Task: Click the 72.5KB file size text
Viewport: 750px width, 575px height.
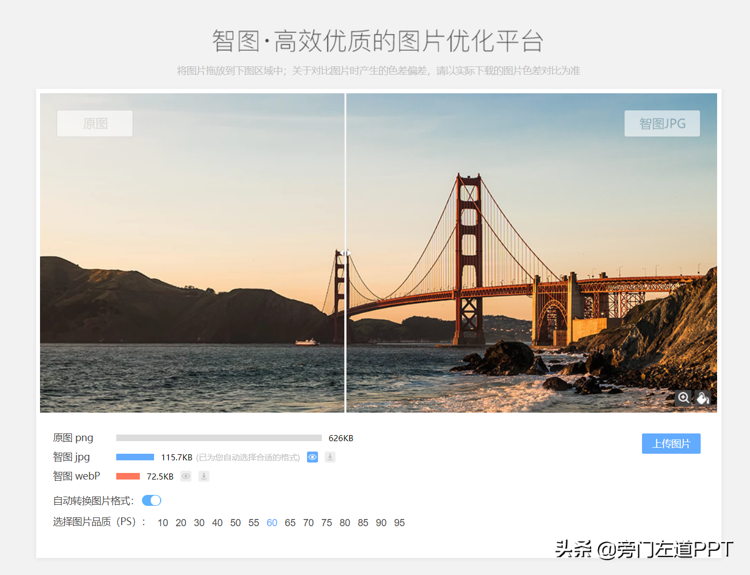Action: [160, 476]
